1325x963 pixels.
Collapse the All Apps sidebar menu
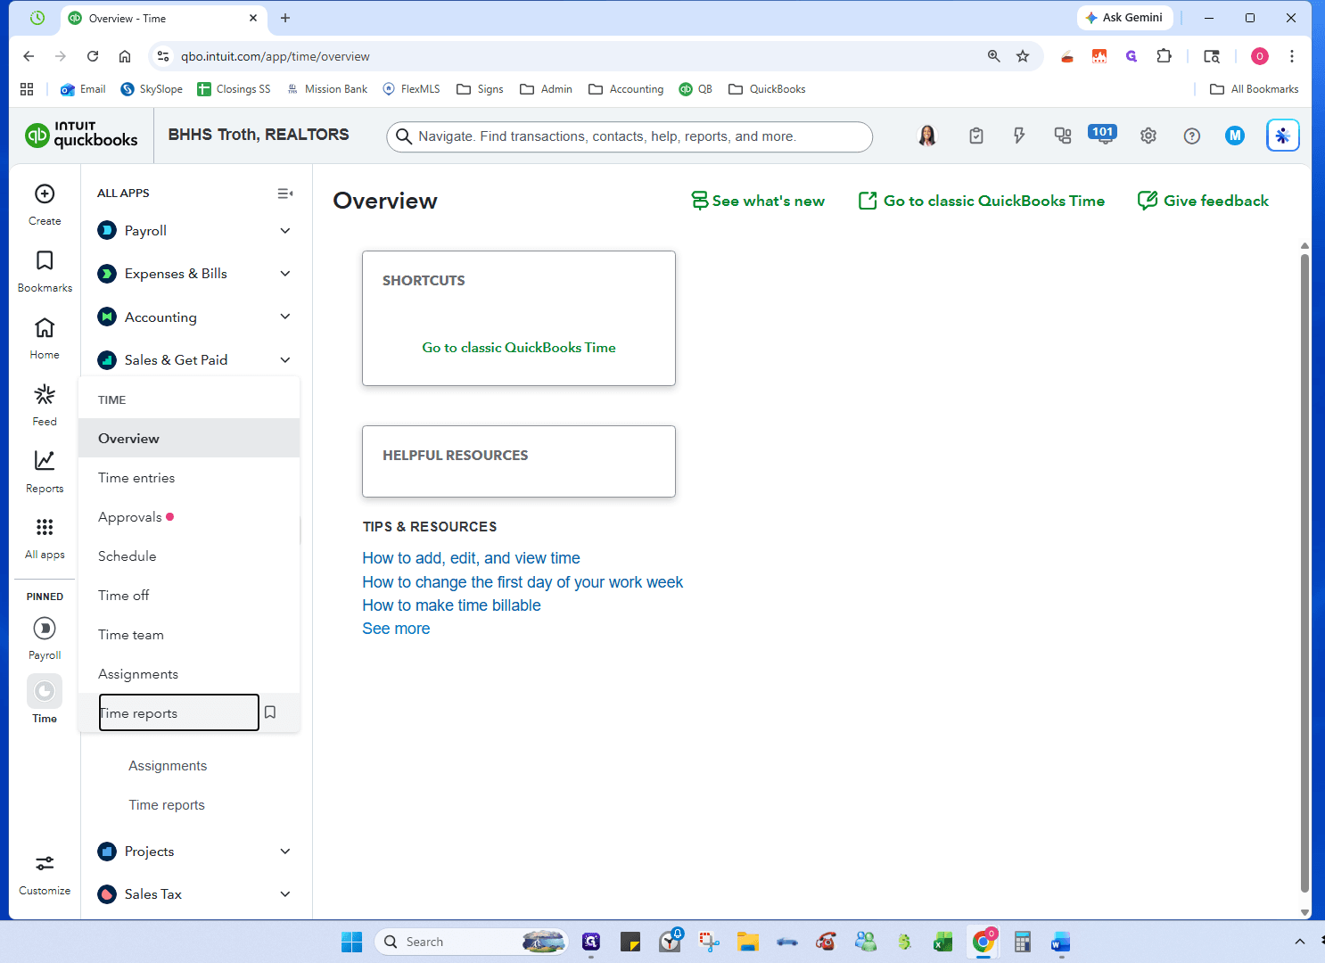click(x=285, y=193)
